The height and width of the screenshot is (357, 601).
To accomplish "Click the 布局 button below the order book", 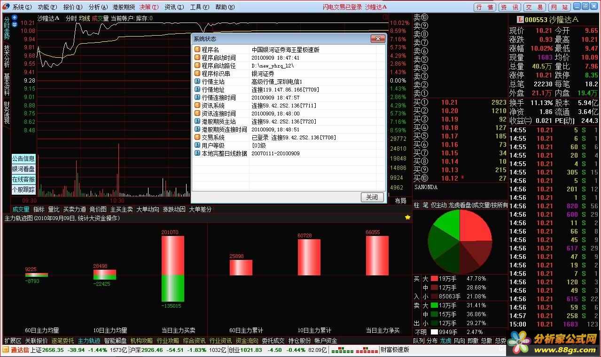I will tap(400, 200).
